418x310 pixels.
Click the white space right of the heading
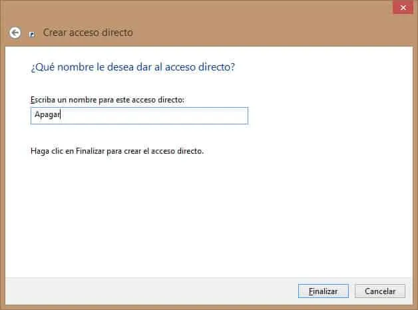[319, 67]
